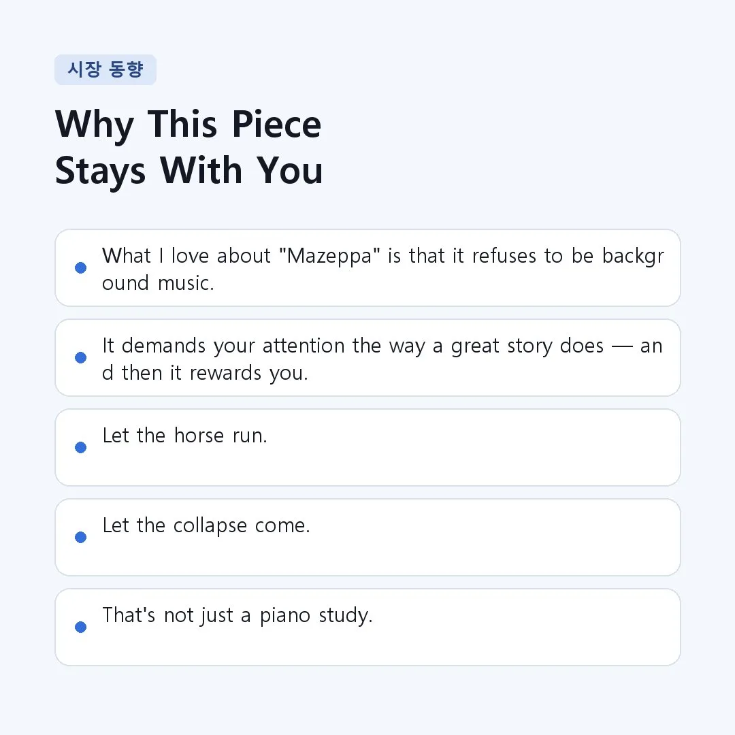Click the text 'That's not just a piano study.'
The image size is (735, 735).
238,615
